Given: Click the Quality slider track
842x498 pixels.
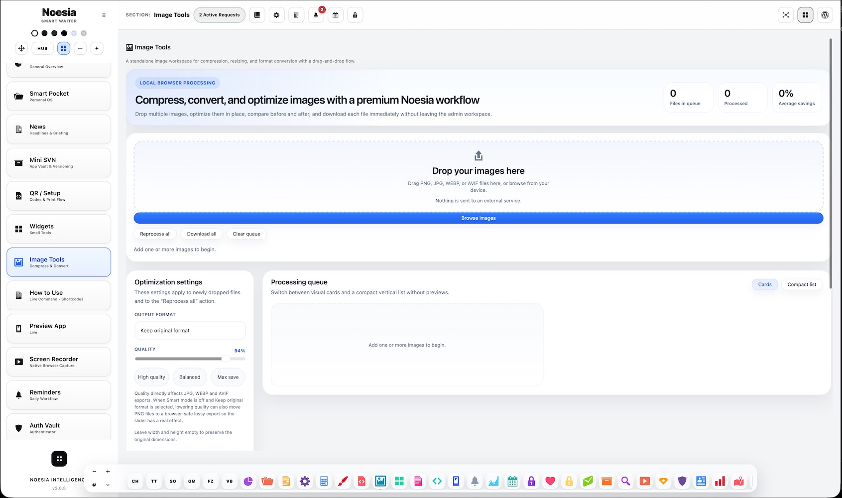Looking at the screenshot, I should coord(190,359).
